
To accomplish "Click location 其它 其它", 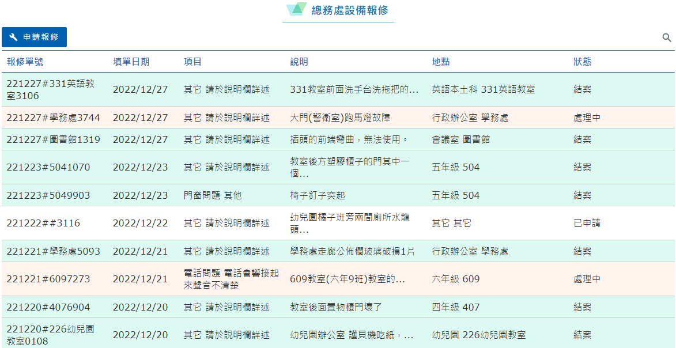I will click(x=451, y=223).
